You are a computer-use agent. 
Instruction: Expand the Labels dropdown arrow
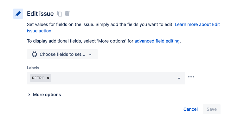(x=179, y=78)
